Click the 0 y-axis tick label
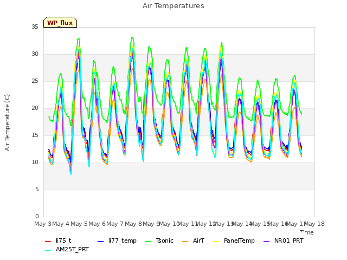Image resolution: width=347 pixels, height=260 pixels. 37,217
